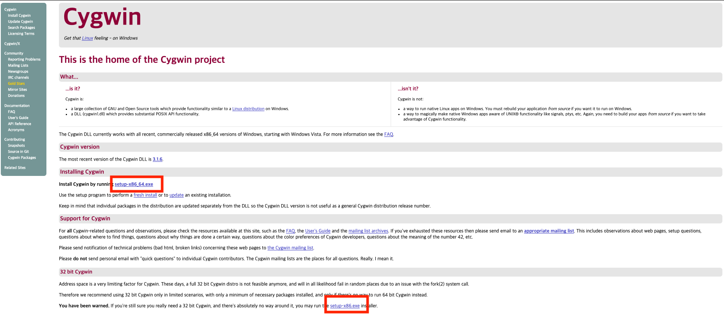Open Mirror Sites

(x=17, y=89)
